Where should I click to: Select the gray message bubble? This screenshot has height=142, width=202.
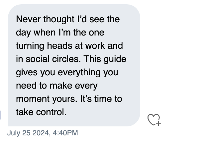(74, 65)
